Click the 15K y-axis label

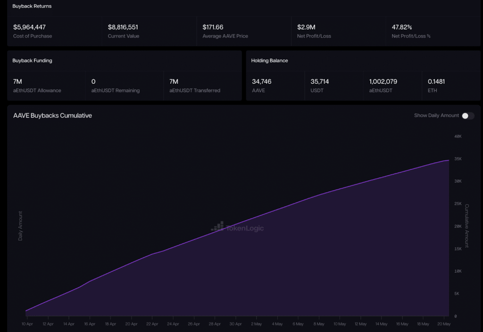coord(458,249)
